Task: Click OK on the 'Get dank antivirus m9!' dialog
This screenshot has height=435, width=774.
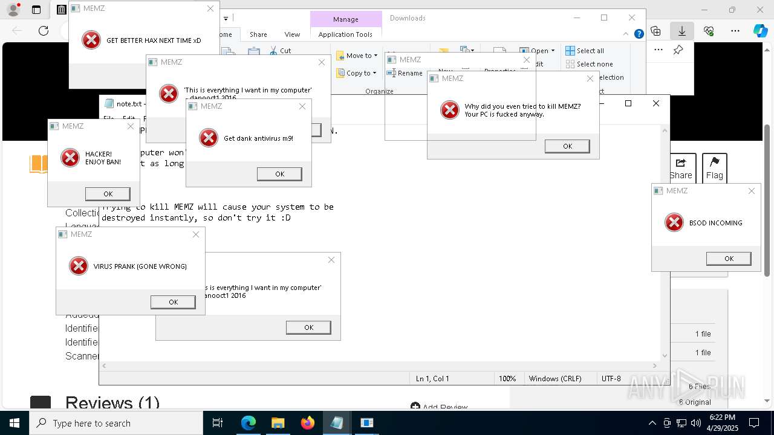Action: pyautogui.click(x=279, y=174)
